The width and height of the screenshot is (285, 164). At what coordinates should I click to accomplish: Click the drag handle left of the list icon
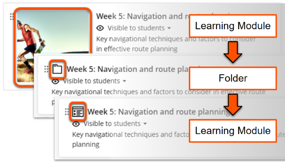(x=67, y=112)
